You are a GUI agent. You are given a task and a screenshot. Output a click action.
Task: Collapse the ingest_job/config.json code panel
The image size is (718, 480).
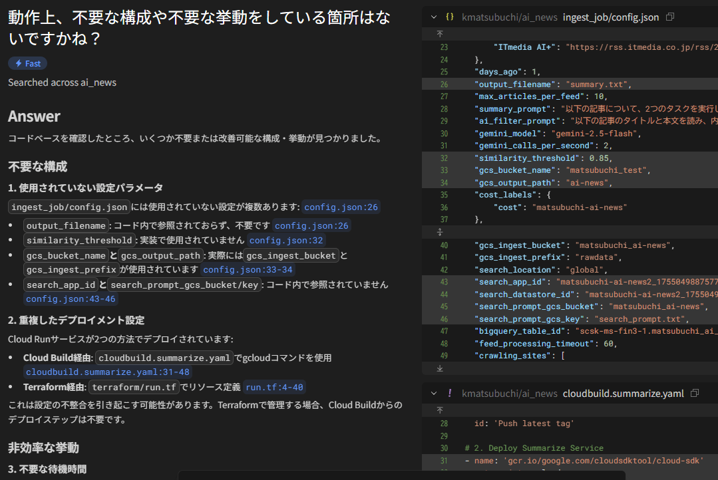(x=434, y=17)
